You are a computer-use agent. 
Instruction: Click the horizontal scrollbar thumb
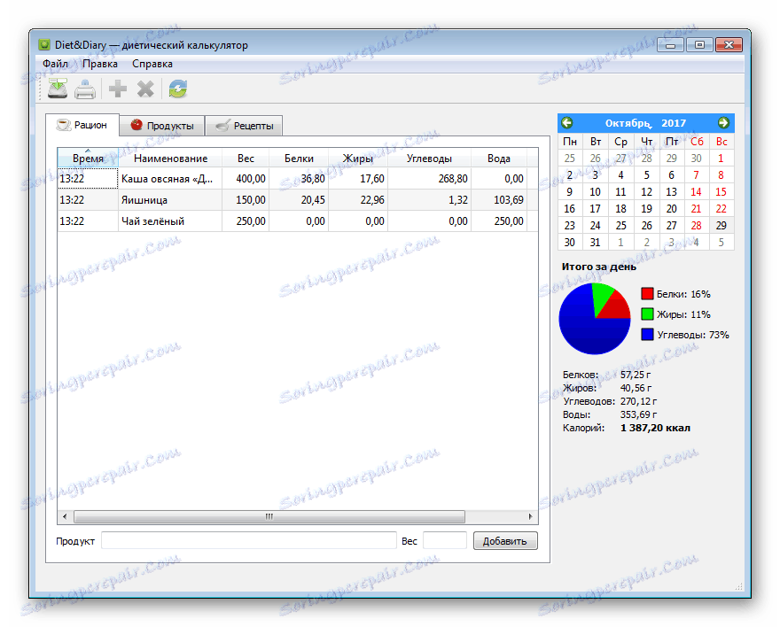click(269, 516)
